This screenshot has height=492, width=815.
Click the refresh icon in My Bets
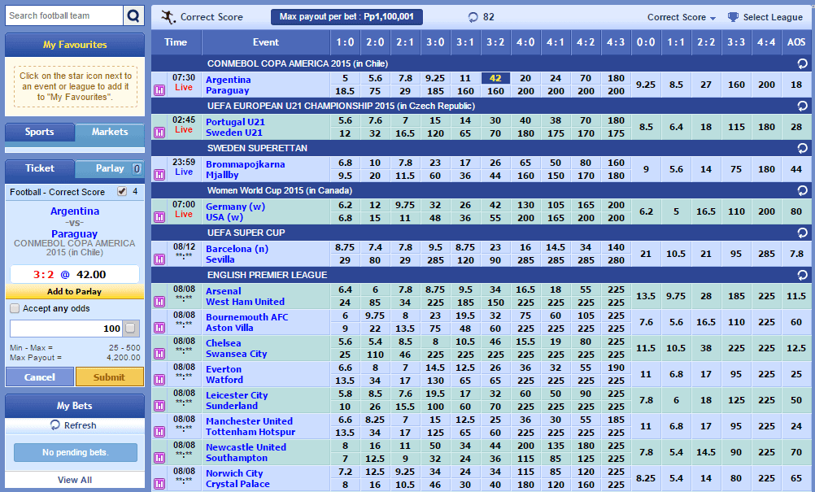pyautogui.click(x=55, y=425)
